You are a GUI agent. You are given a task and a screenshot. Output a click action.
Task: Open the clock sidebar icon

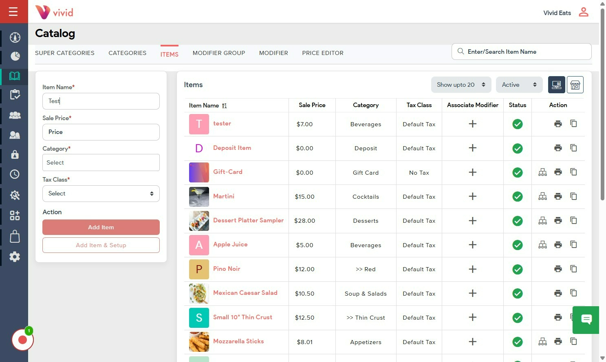pos(15,174)
